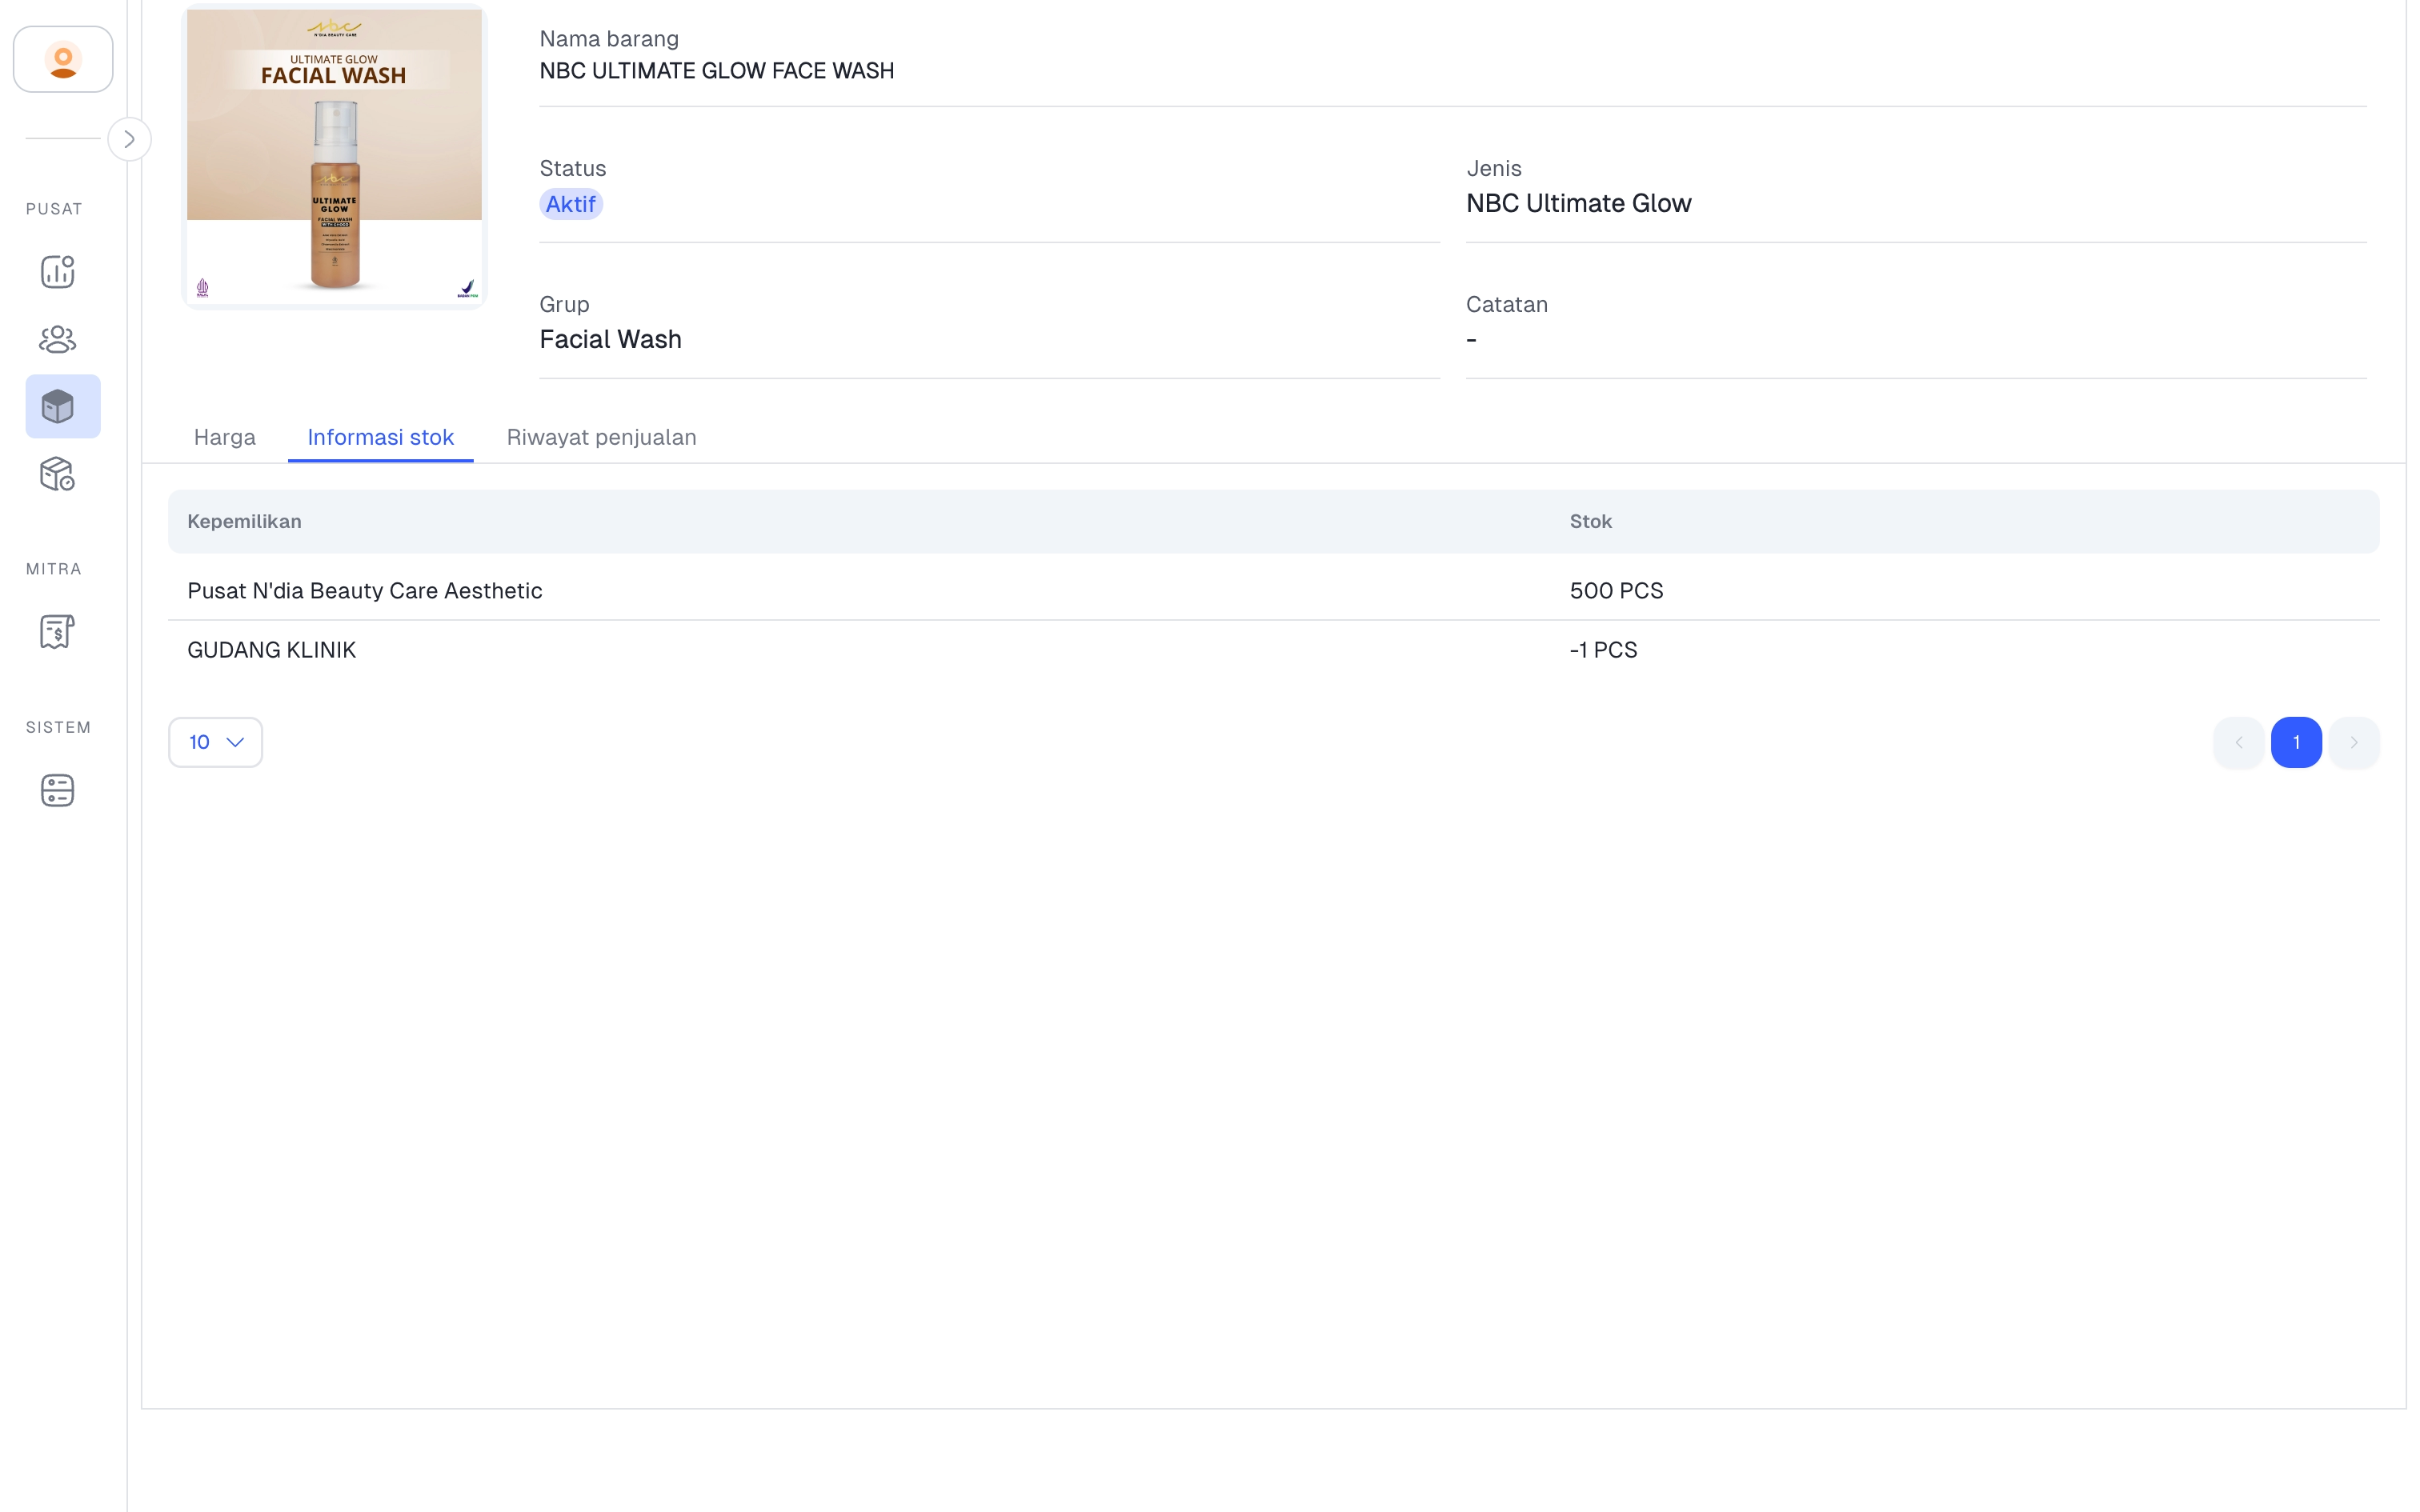Click the product name NBC ULTIMATE GLOW FACE WASH

[717, 71]
